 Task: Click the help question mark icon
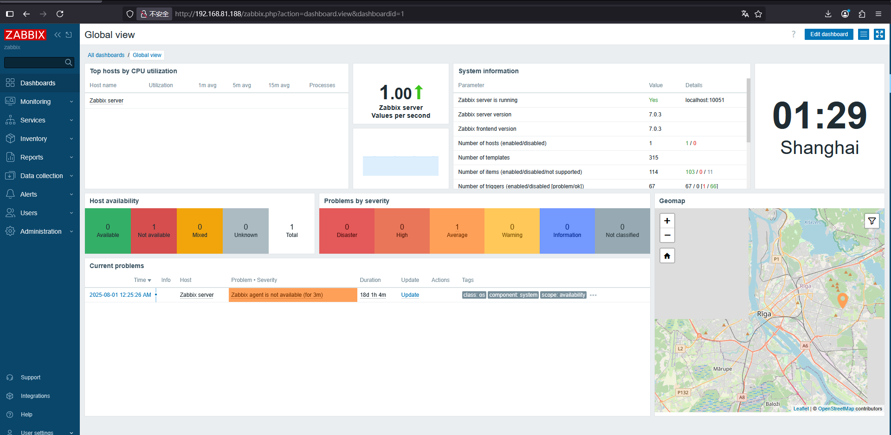point(793,34)
